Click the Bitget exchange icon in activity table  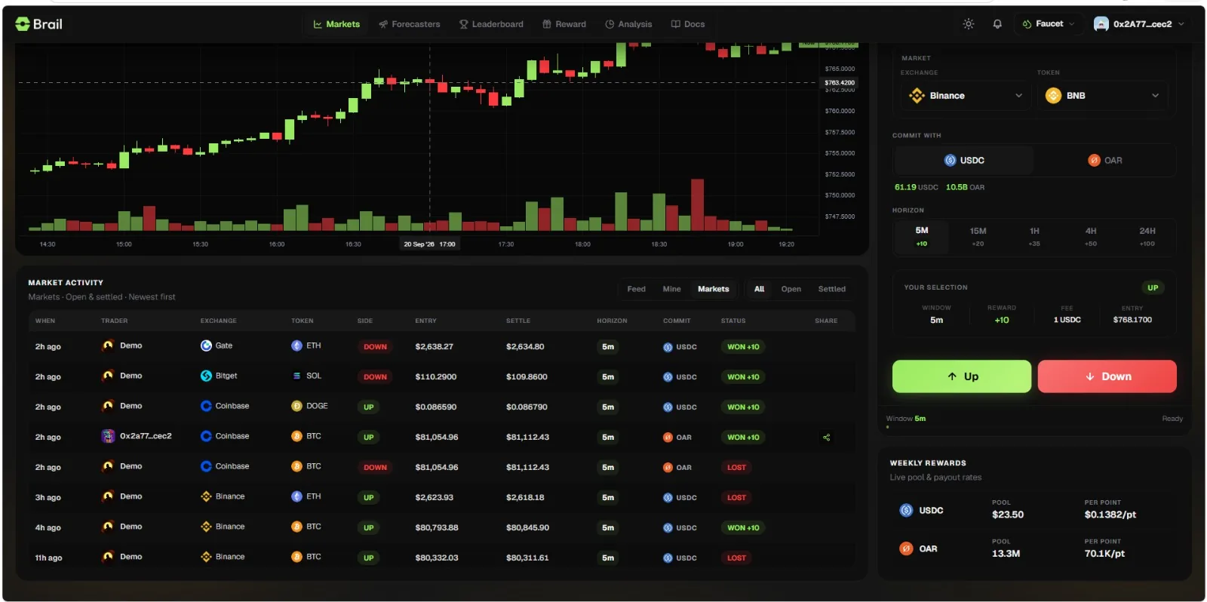[x=206, y=376]
